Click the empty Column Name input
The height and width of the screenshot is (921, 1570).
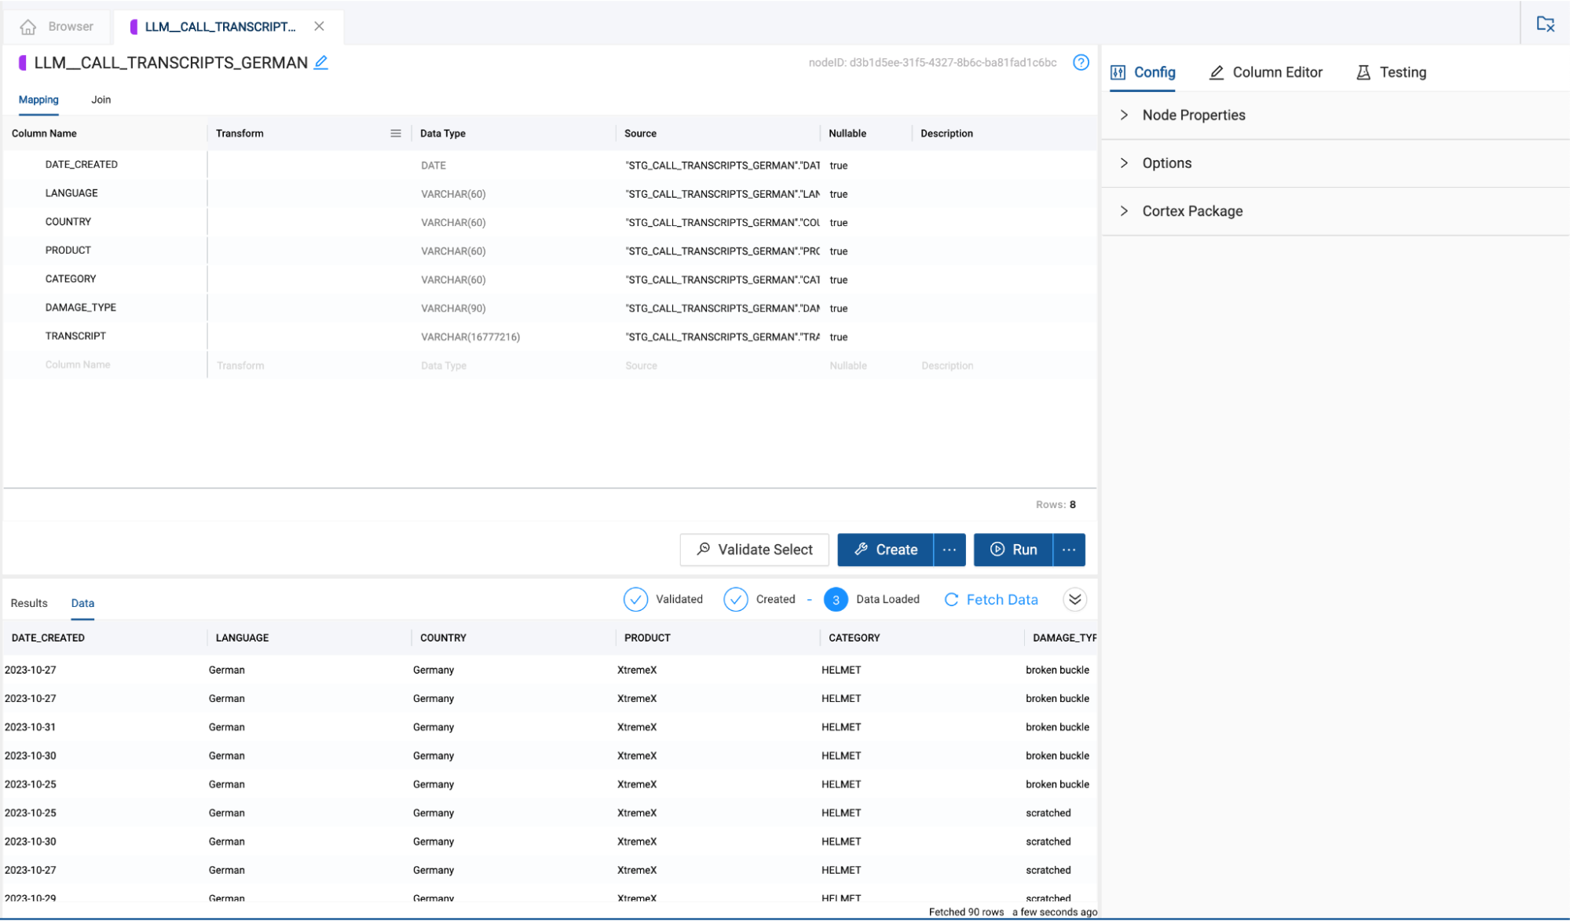tap(105, 365)
